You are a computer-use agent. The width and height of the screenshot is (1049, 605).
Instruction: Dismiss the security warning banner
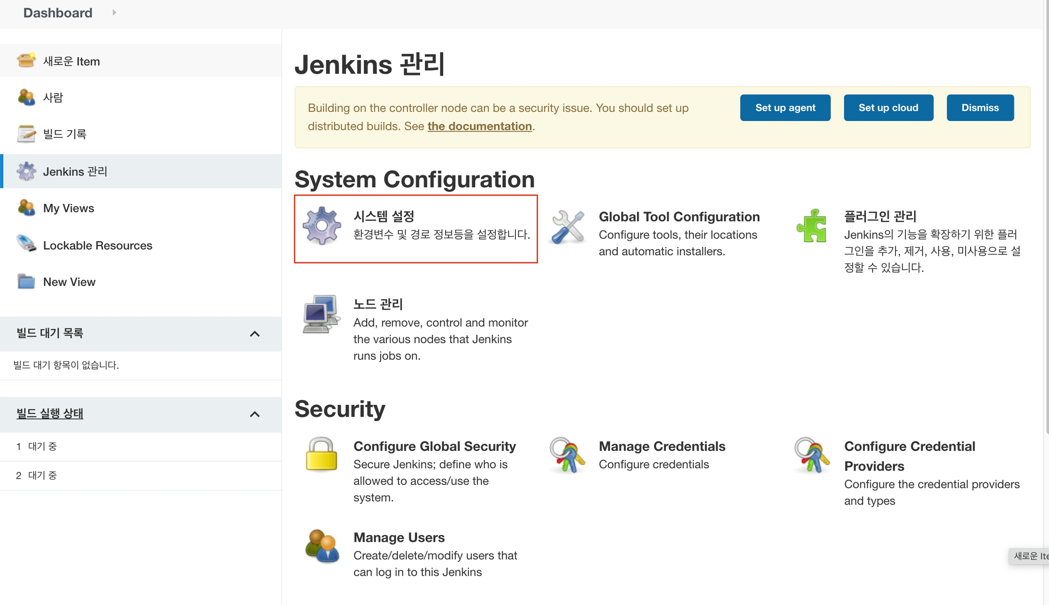pyautogui.click(x=980, y=108)
